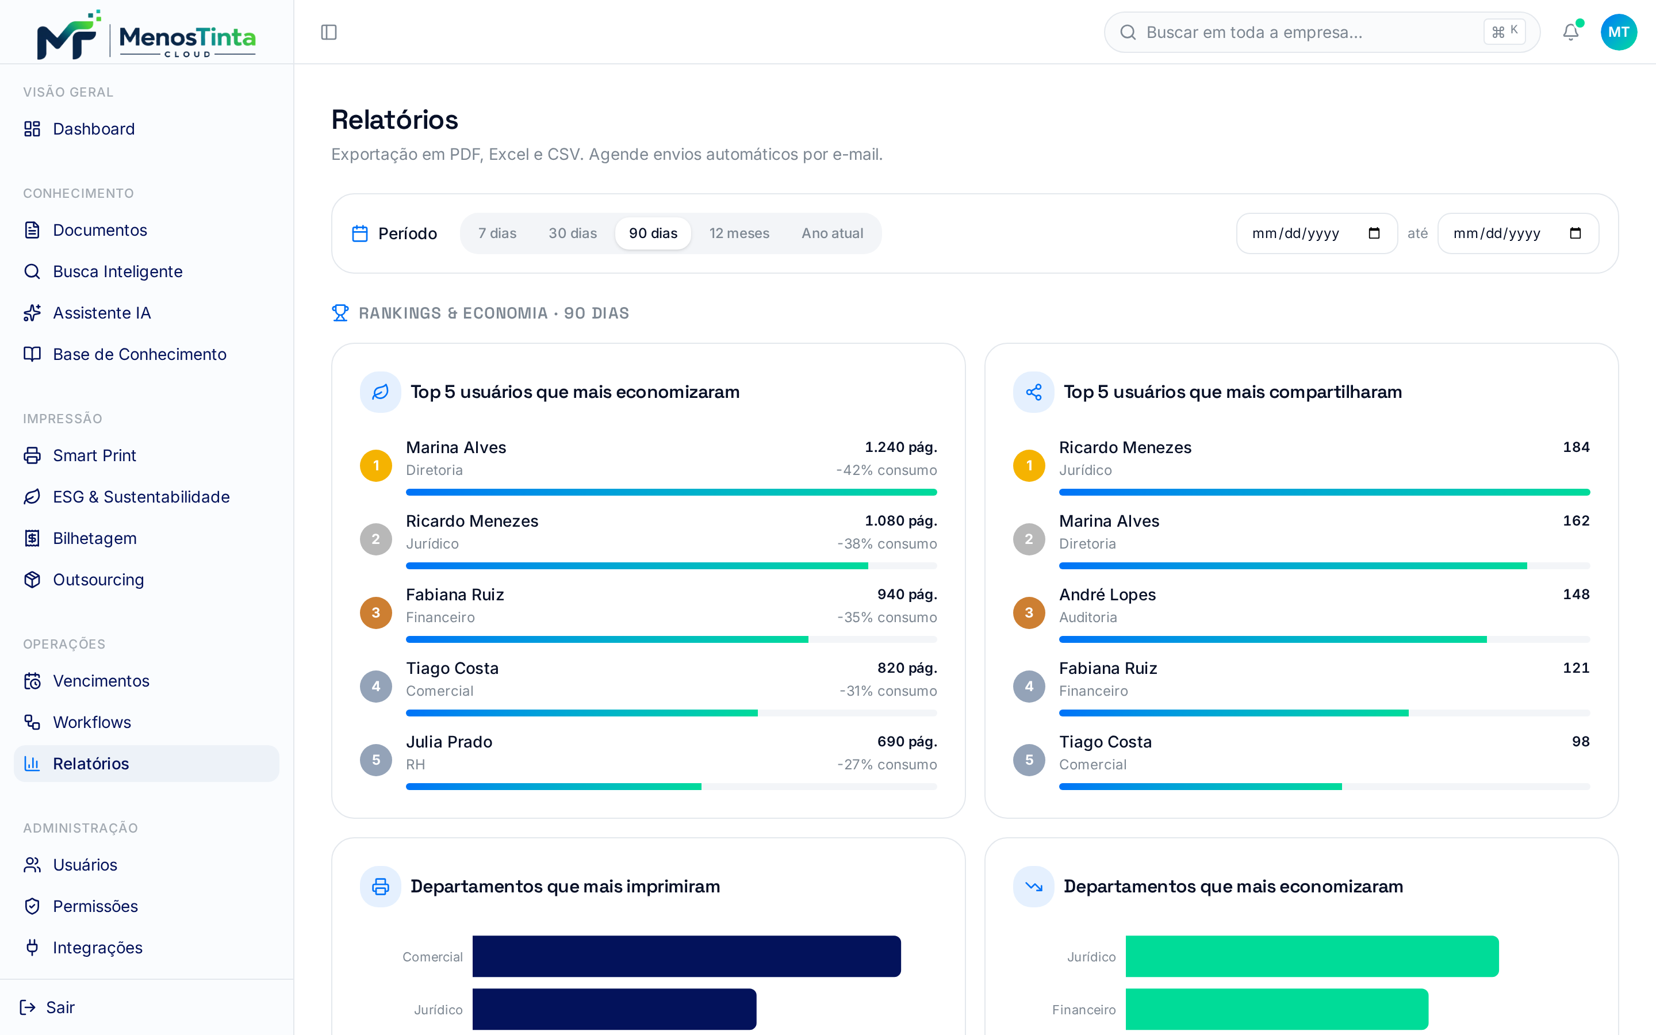Click the trophy icon beside Rankings heading
Viewport: 1656px width, 1035px height.
[340, 313]
